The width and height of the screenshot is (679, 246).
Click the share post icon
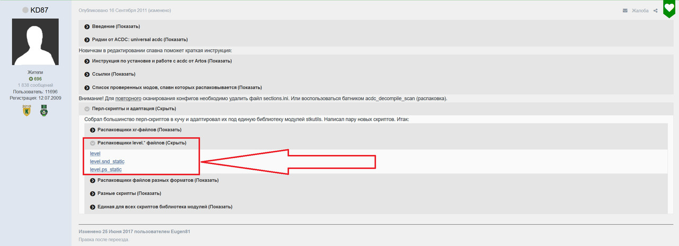click(656, 11)
